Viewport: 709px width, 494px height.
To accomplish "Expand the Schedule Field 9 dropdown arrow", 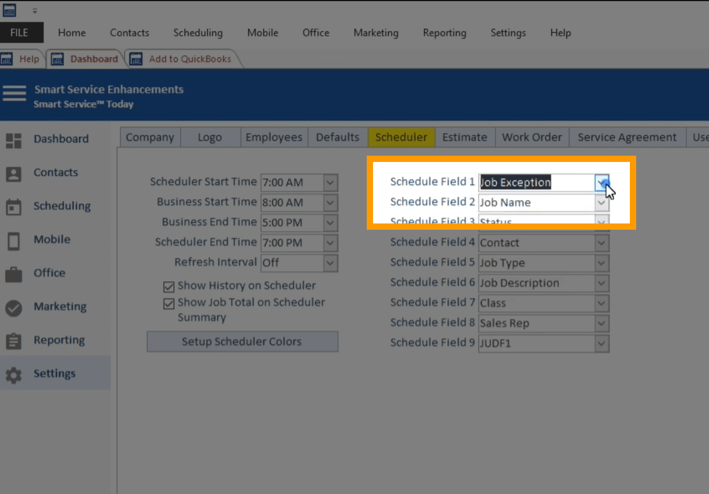I will (602, 343).
